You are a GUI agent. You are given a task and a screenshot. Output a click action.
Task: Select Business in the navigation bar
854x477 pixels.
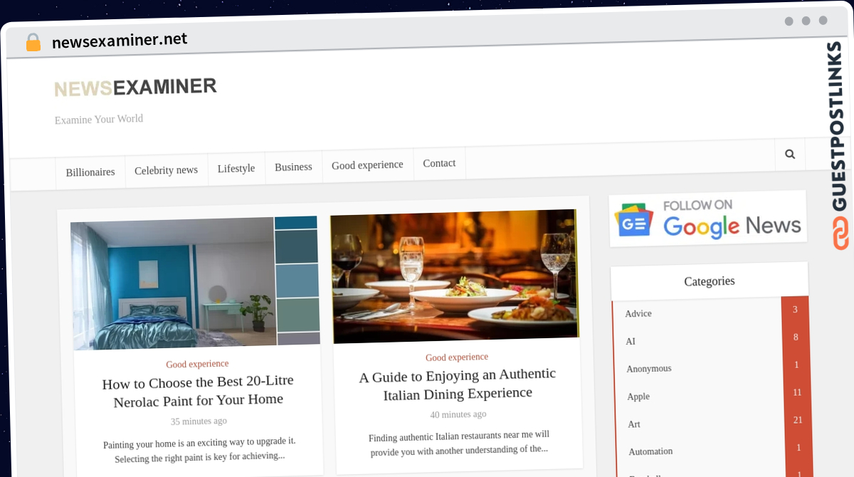293,167
